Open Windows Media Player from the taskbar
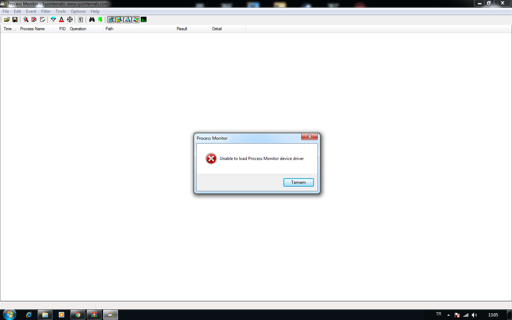This screenshot has height=320, width=512. (x=62, y=315)
